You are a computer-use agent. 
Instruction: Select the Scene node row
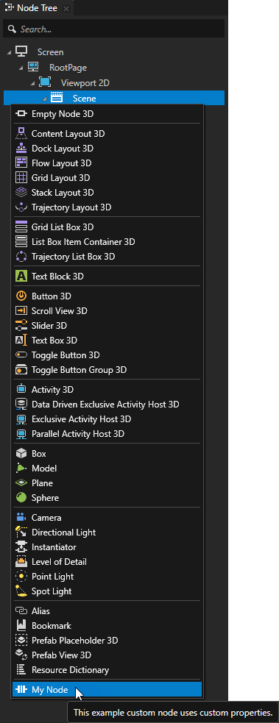[114, 99]
